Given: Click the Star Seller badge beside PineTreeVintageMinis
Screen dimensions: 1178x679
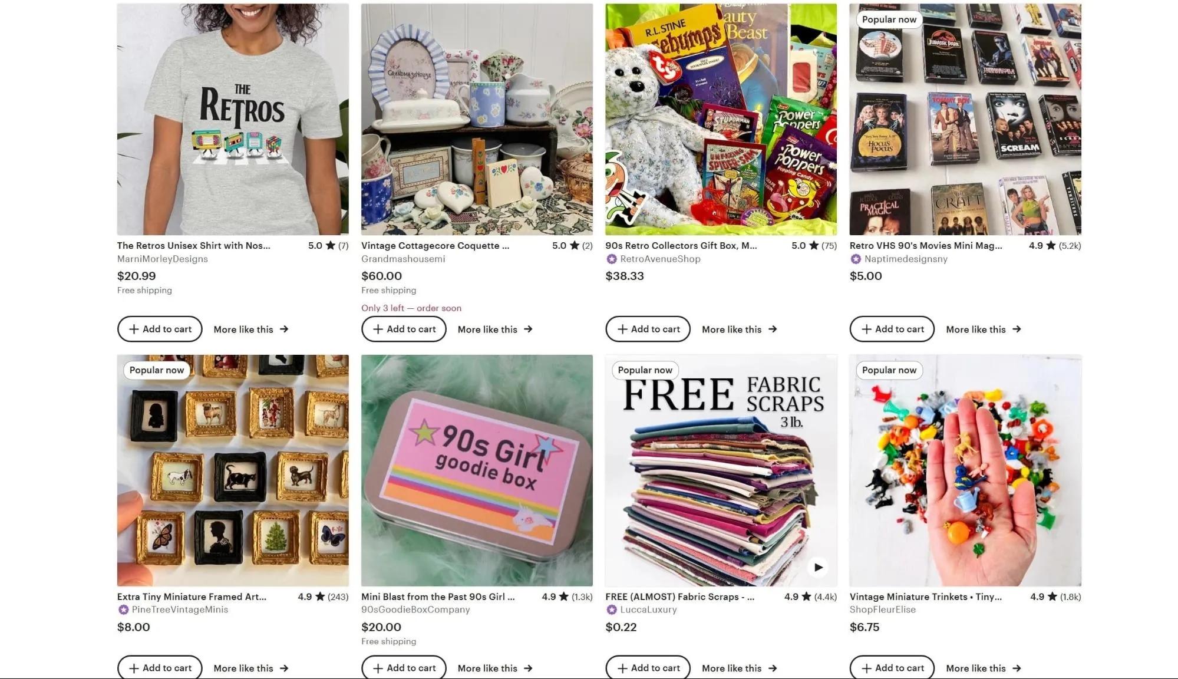Looking at the screenshot, I should point(123,609).
